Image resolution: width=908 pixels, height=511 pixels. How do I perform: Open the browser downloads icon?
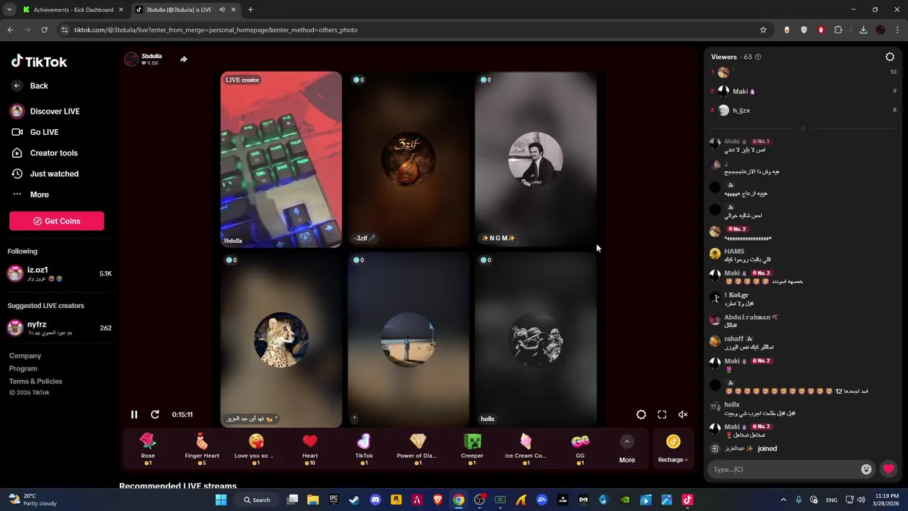(x=863, y=30)
